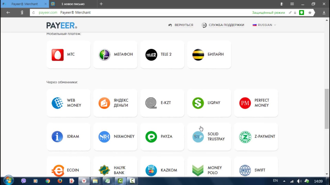This screenshot has height=185, width=330.
Task: Click the Защищённый режим indicator
Action: tap(268, 12)
